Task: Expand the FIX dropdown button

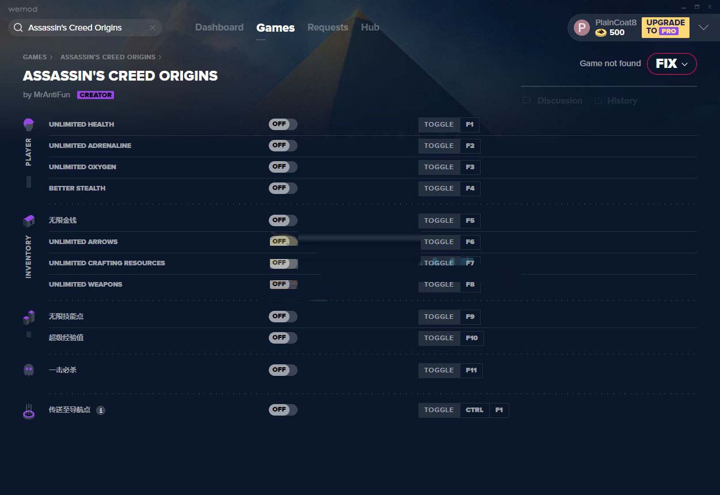Action: coord(672,64)
